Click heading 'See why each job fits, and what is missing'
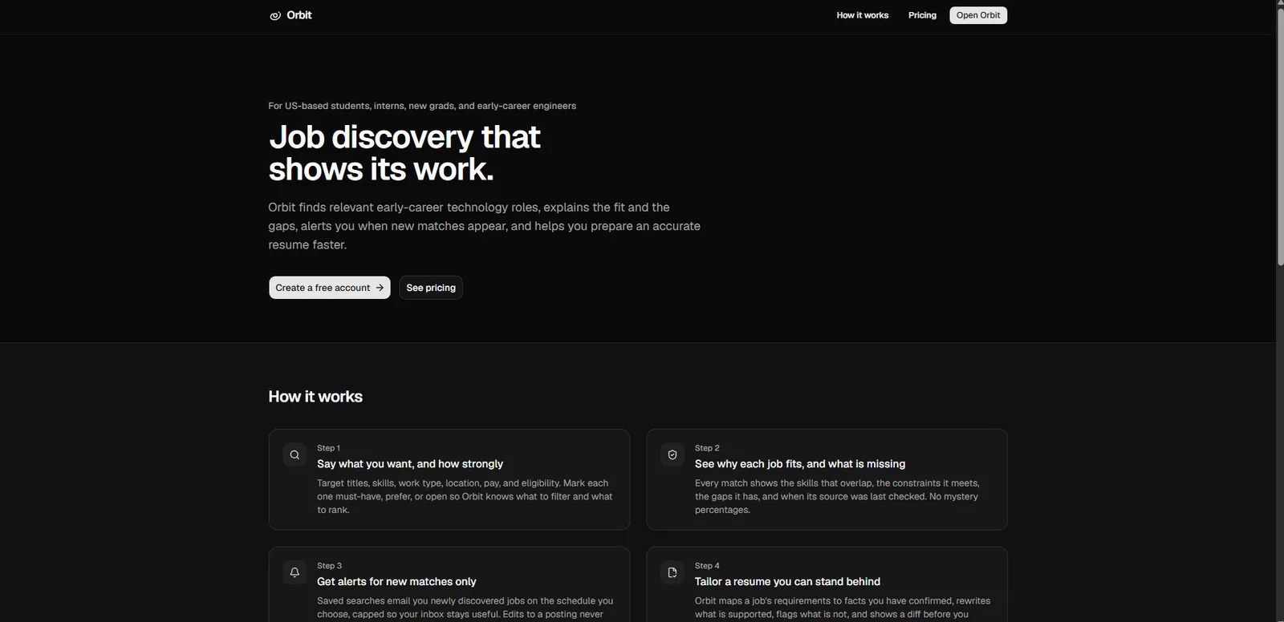 click(x=800, y=464)
